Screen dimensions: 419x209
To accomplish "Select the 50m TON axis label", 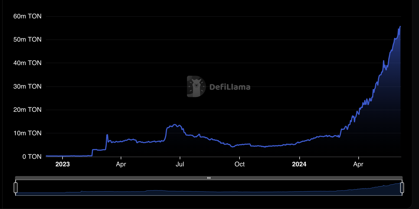I will click(27, 40).
